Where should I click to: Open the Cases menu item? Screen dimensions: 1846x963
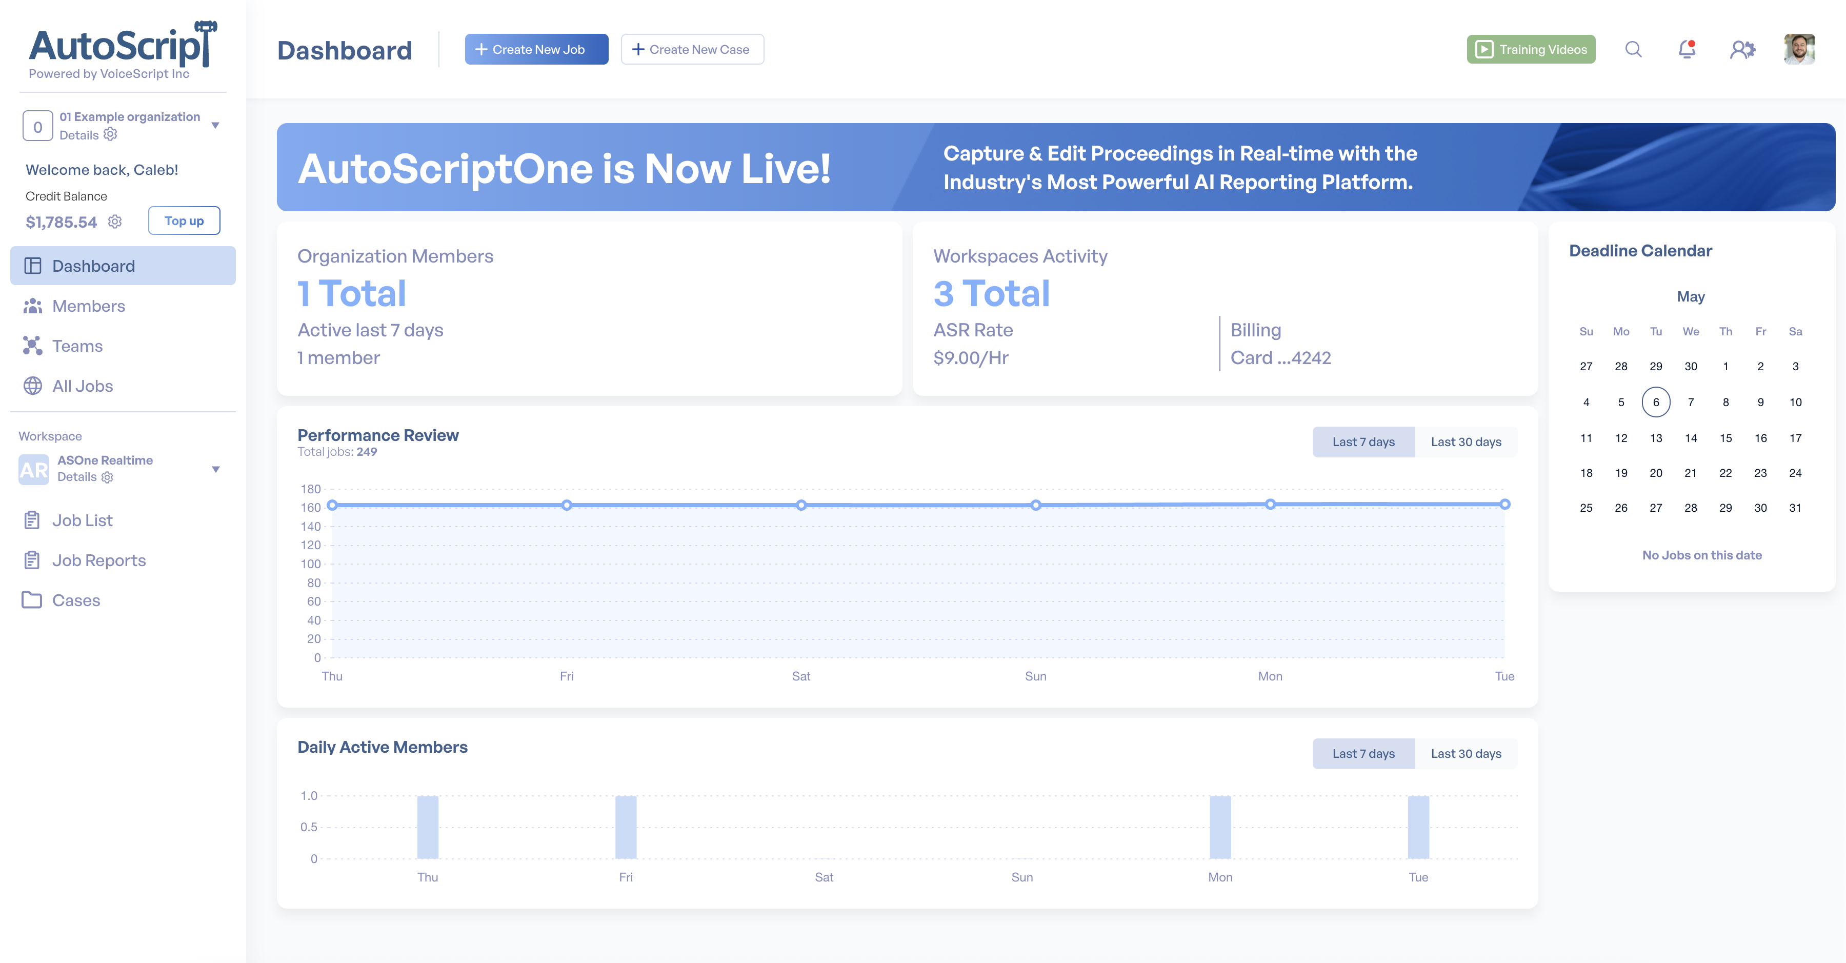(x=123, y=600)
